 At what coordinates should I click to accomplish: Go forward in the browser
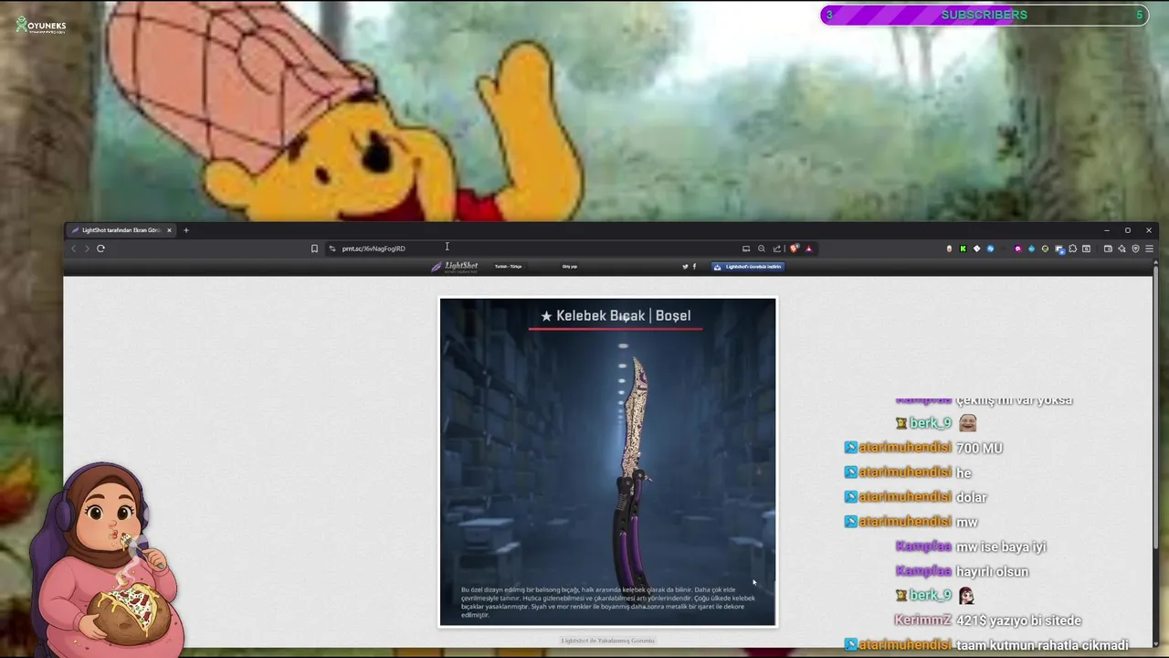(87, 249)
